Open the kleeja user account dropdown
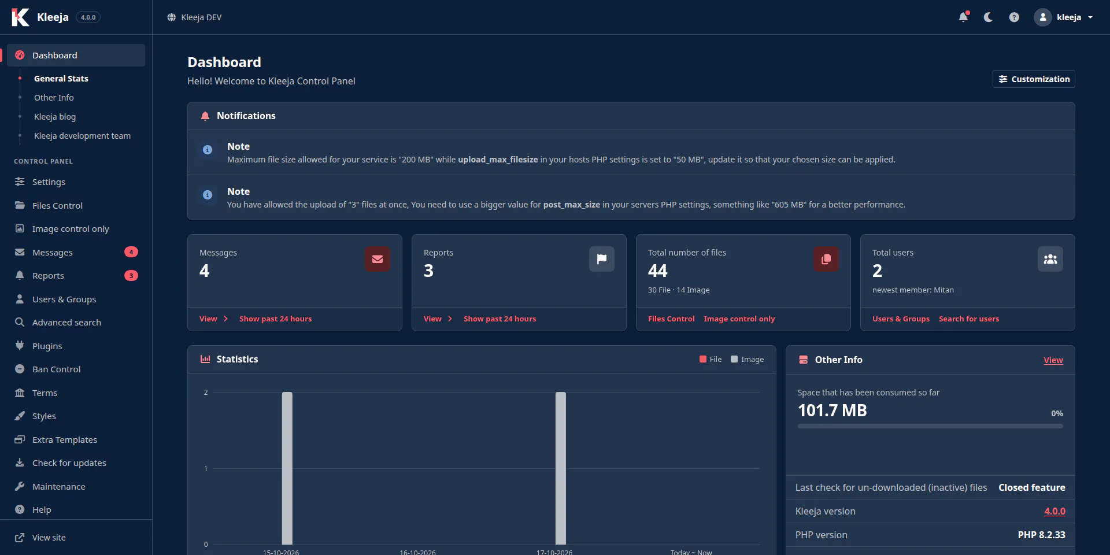Viewport: 1110px width, 555px height. pos(1064,17)
